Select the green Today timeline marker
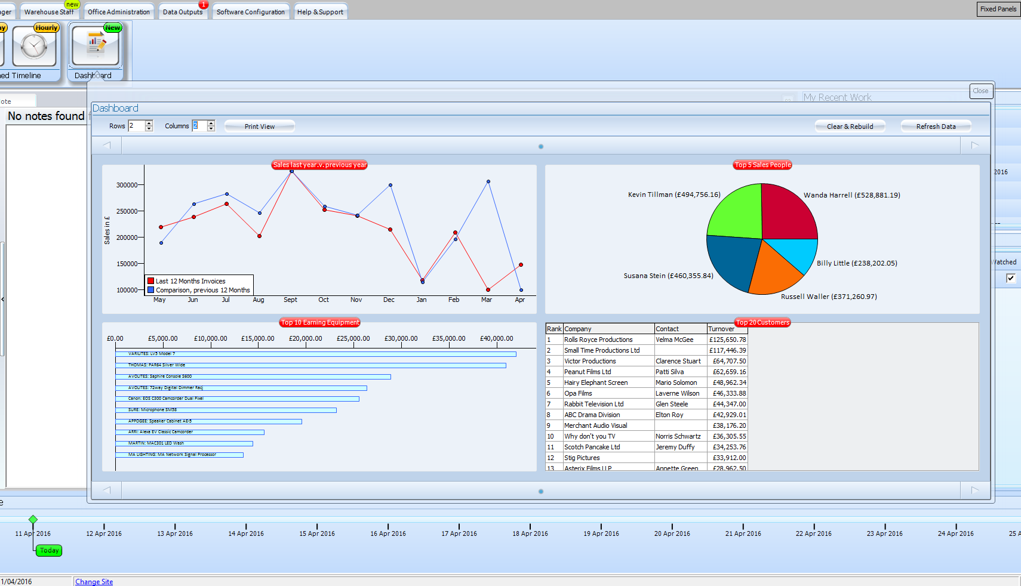Image resolution: width=1021 pixels, height=586 pixels. tap(49, 550)
